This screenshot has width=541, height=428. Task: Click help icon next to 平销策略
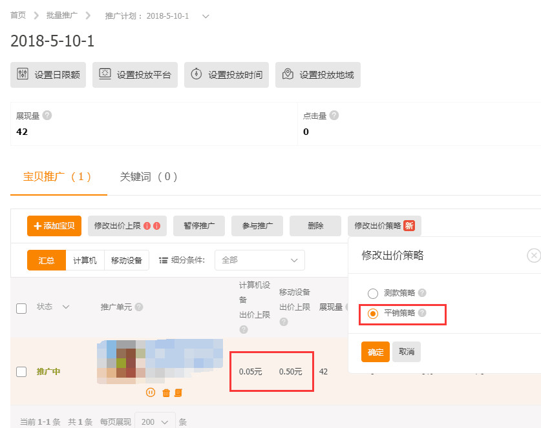[x=422, y=312]
